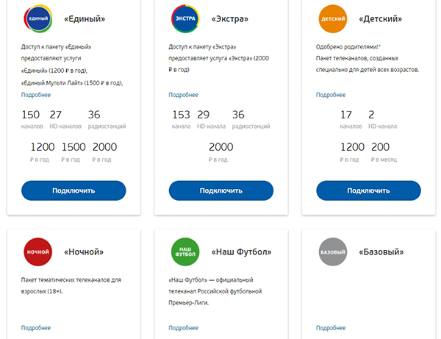Open Подробнее link in «Экстра» card
This screenshot has width=441, height=339.
click(184, 95)
